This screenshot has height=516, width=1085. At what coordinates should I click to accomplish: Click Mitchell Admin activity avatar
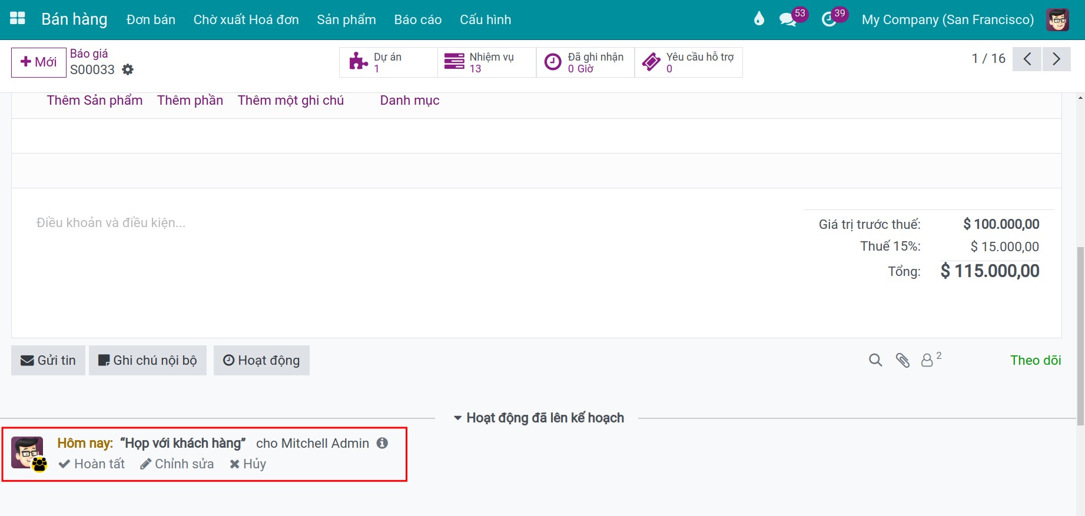pos(27,452)
